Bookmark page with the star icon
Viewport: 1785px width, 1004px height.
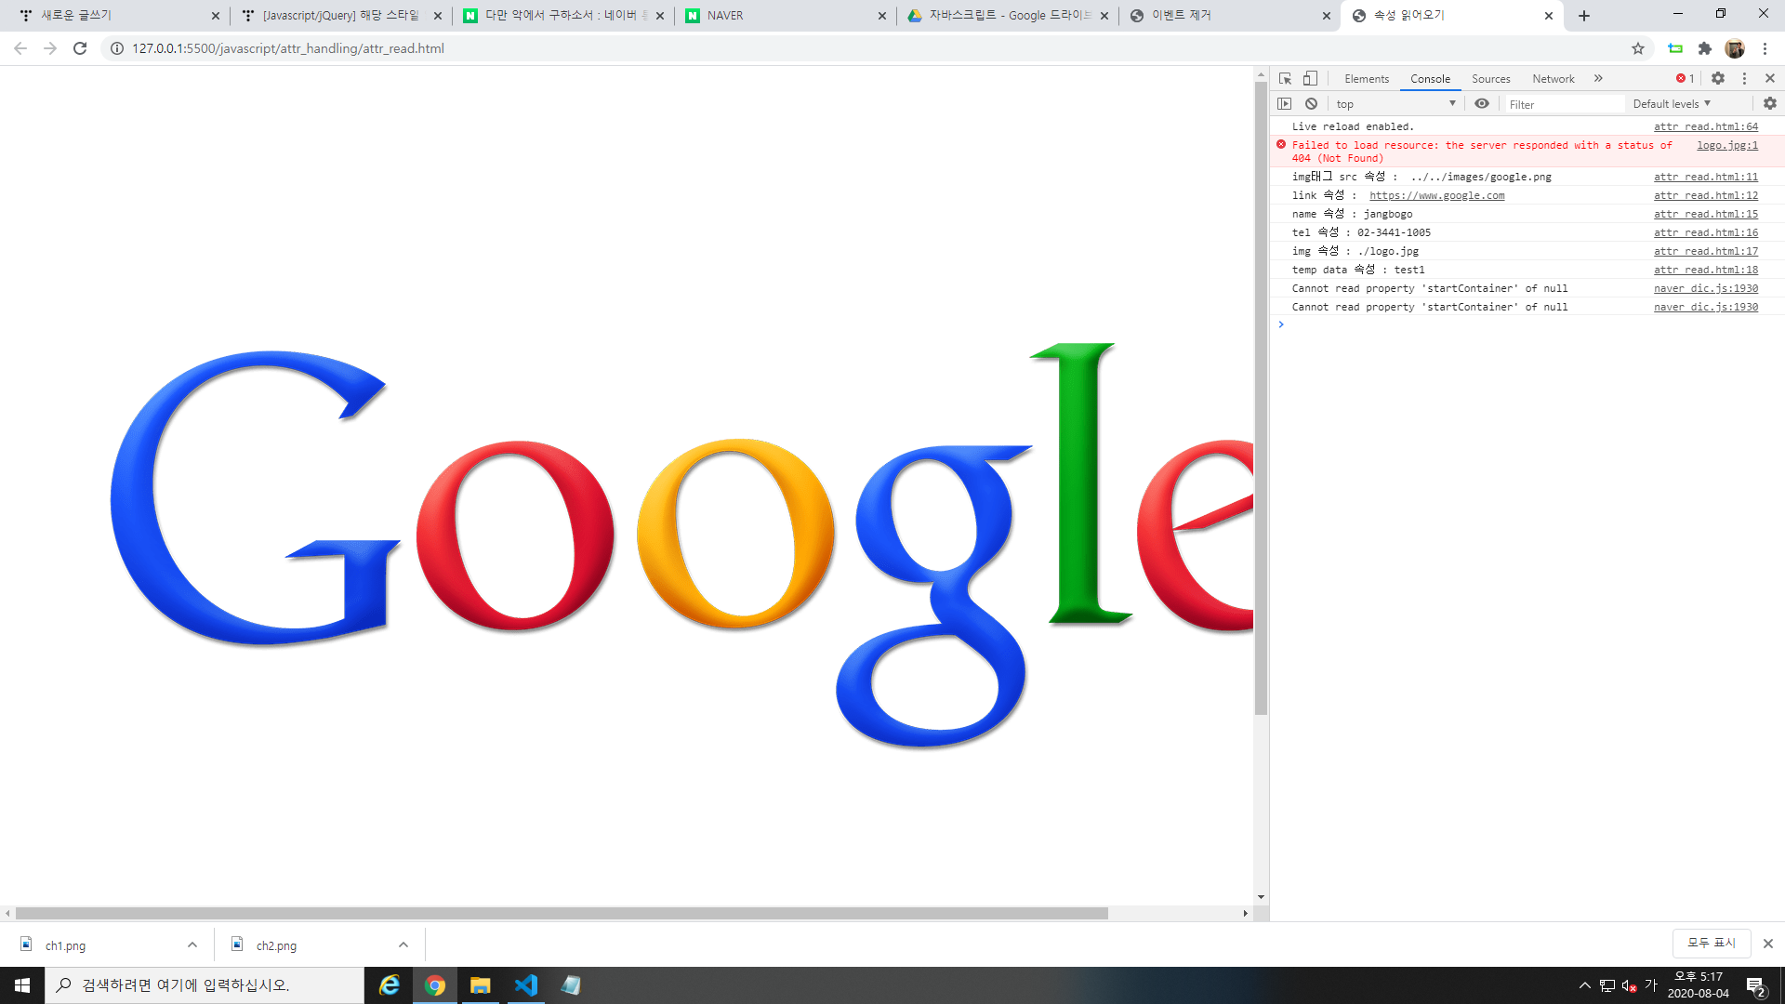point(1638,48)
